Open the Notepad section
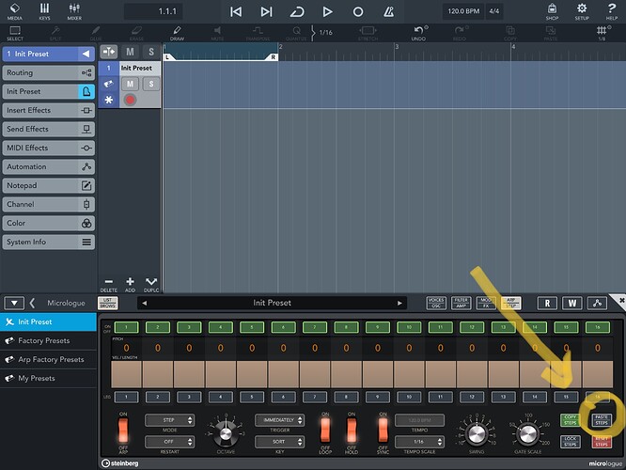 tap(48, 185)
